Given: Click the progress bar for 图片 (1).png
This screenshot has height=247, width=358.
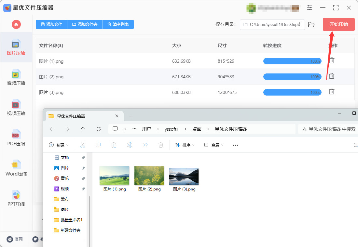Looking at the screenshot, I should pyautogui.click(x=292, y=61).
